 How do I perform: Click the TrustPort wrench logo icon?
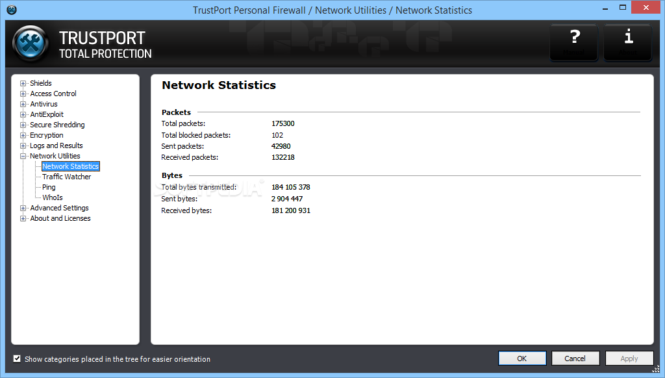click(31, 44)
